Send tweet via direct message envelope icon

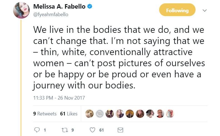[120, 130]
